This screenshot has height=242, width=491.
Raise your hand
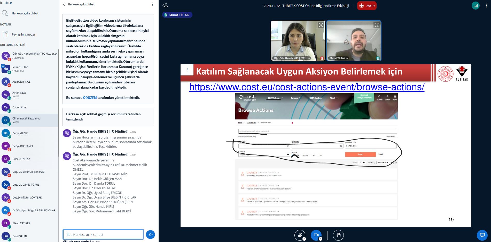tap(338, 235)
